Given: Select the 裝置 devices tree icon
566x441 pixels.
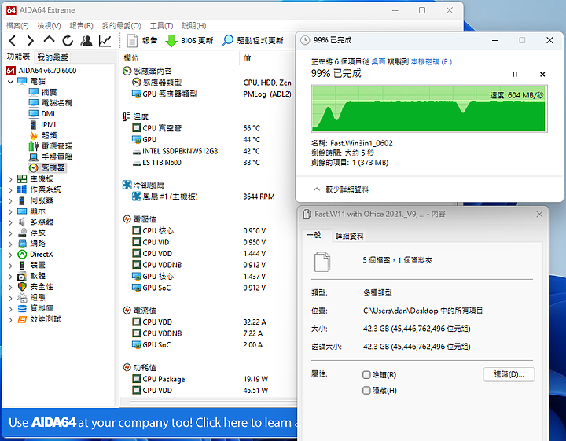Looking at the screenshot, I should (x=22, y=265).
